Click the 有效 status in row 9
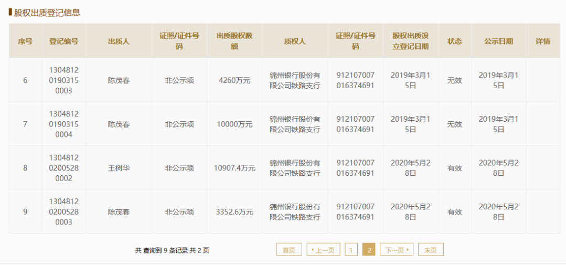 point(454,212)
